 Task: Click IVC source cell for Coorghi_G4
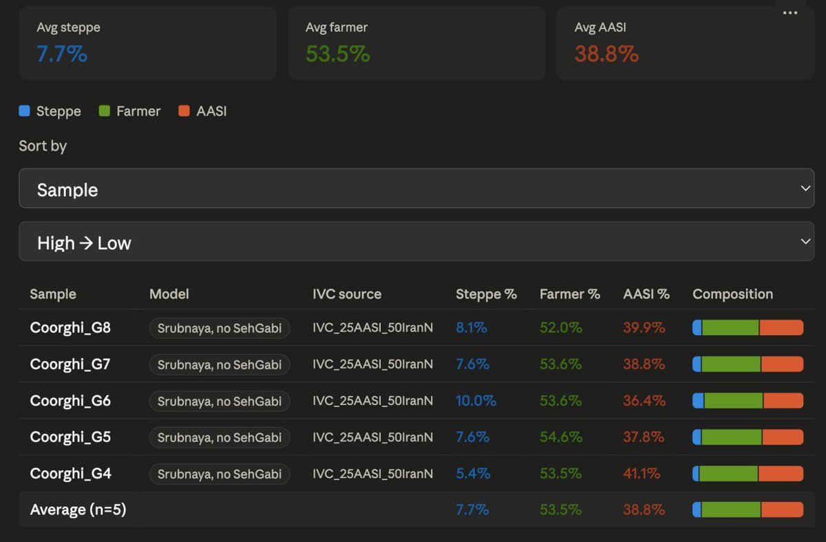[x=373, y=474]
